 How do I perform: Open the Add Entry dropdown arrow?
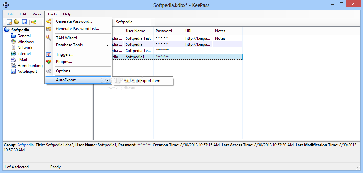point(39,22)
